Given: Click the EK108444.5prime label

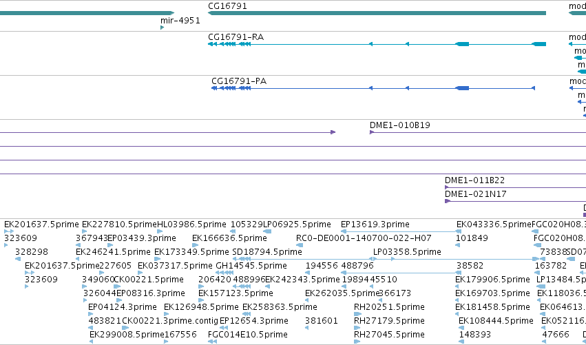Looking at the screenshot, I should click(x=496, y=321).
